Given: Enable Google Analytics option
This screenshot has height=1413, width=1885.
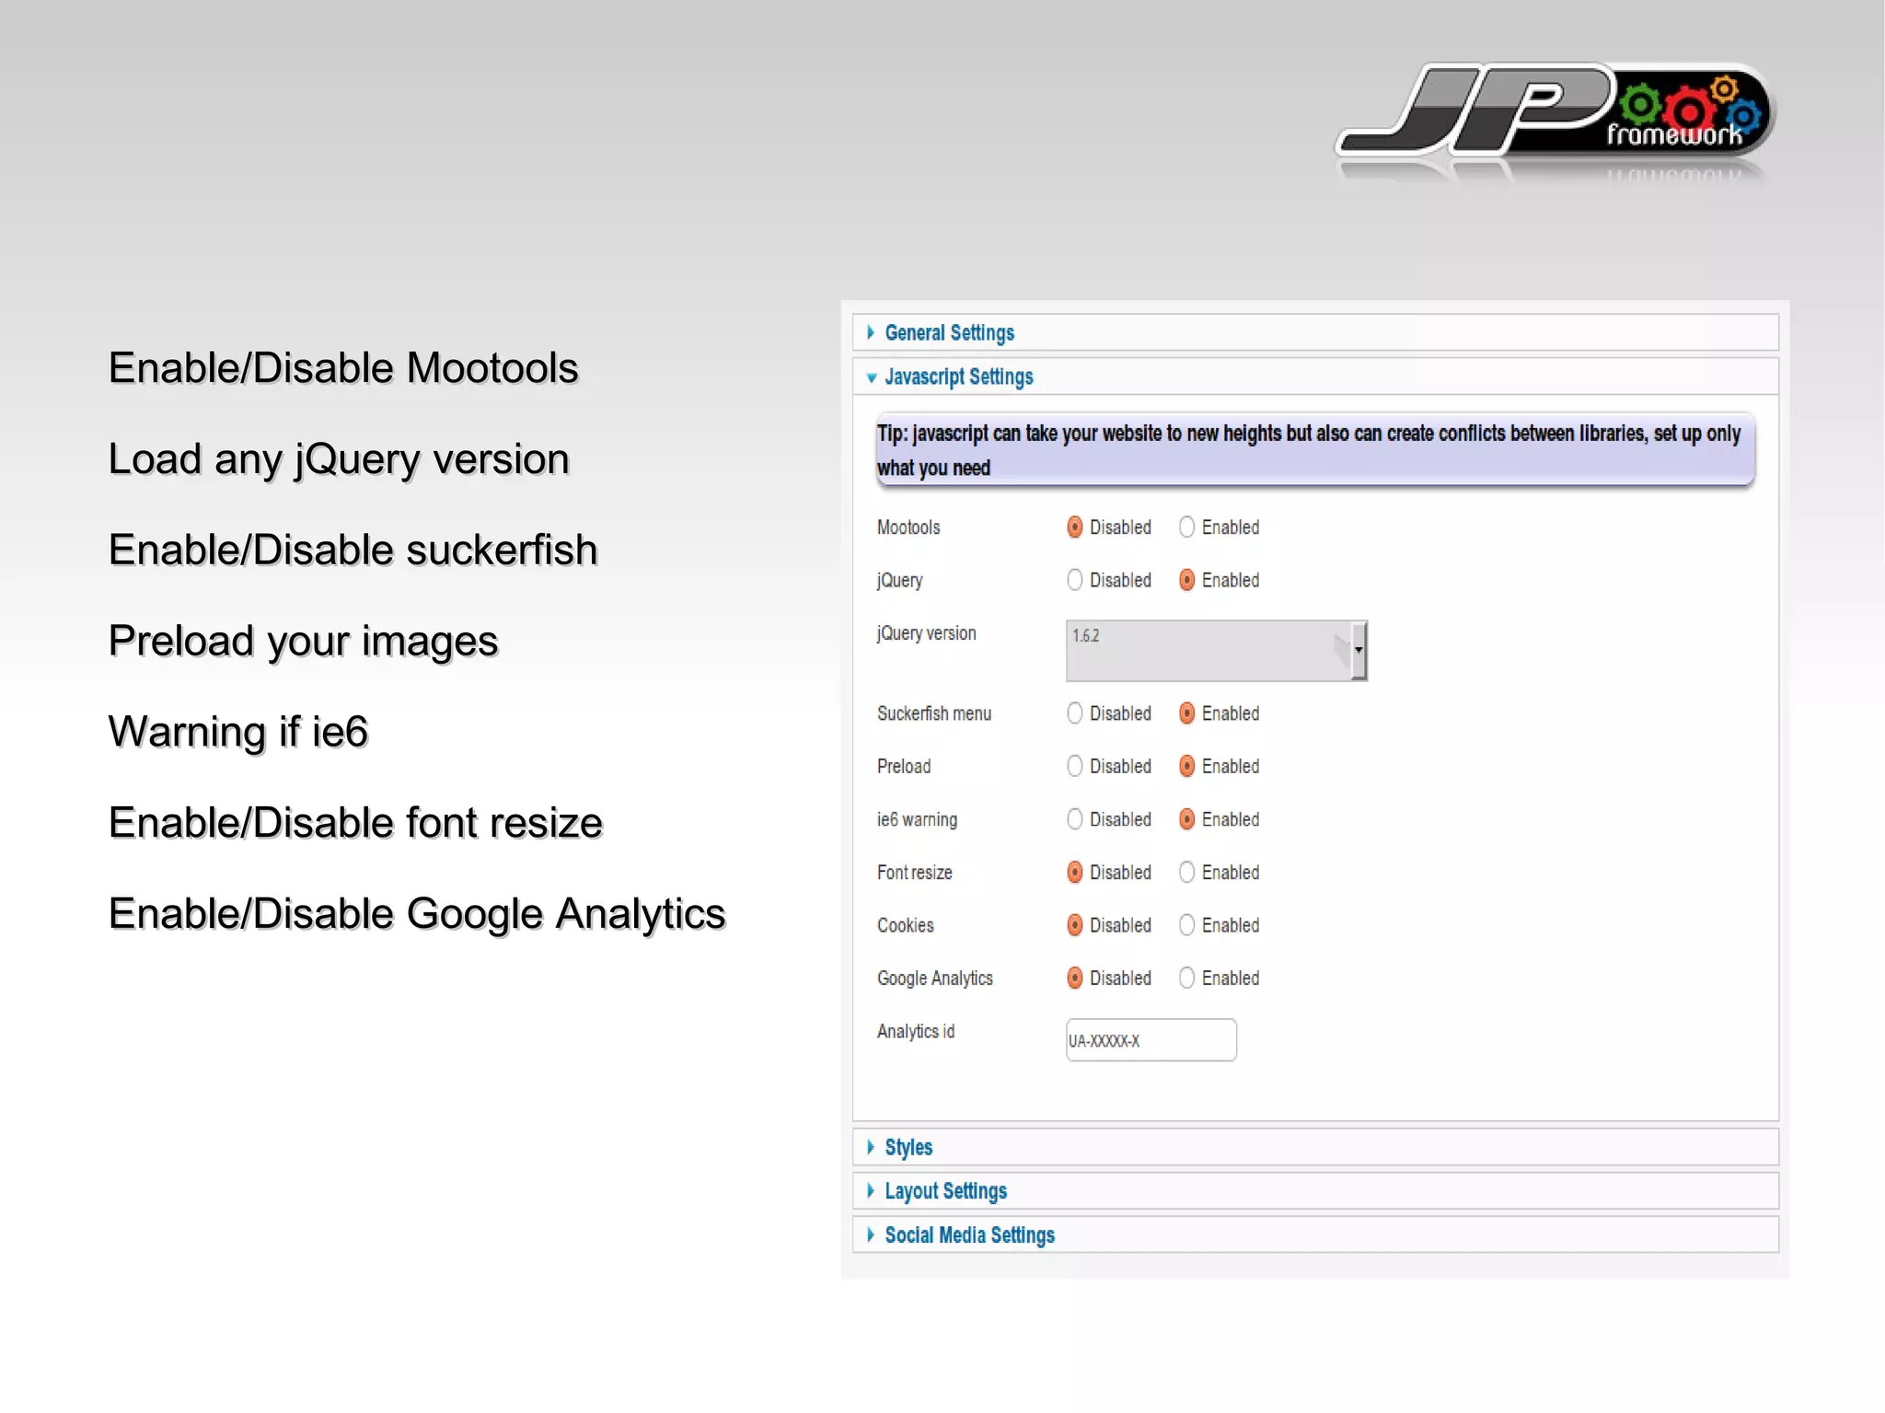Looking at the screenshot, I should 1187,978.
